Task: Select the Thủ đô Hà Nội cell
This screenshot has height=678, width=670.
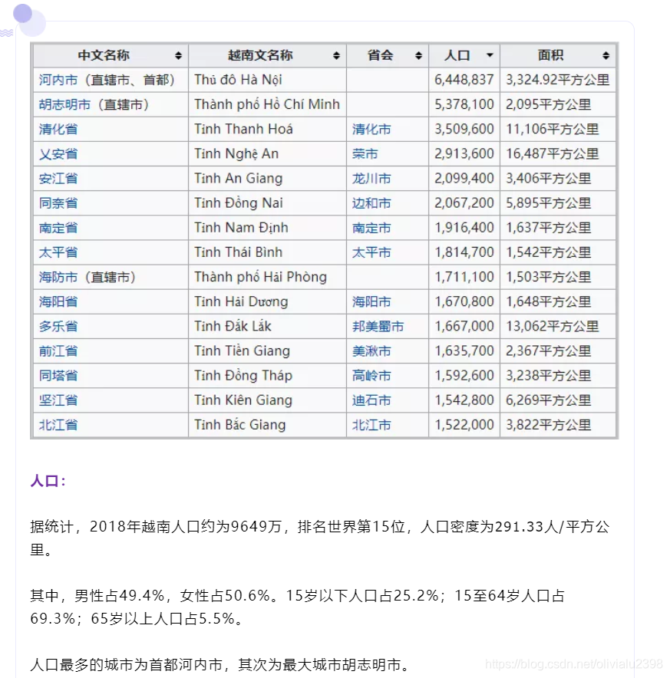Action: click(x=268, y=80)
